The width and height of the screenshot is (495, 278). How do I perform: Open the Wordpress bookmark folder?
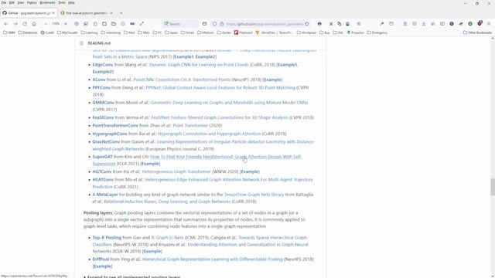point(306,32)
